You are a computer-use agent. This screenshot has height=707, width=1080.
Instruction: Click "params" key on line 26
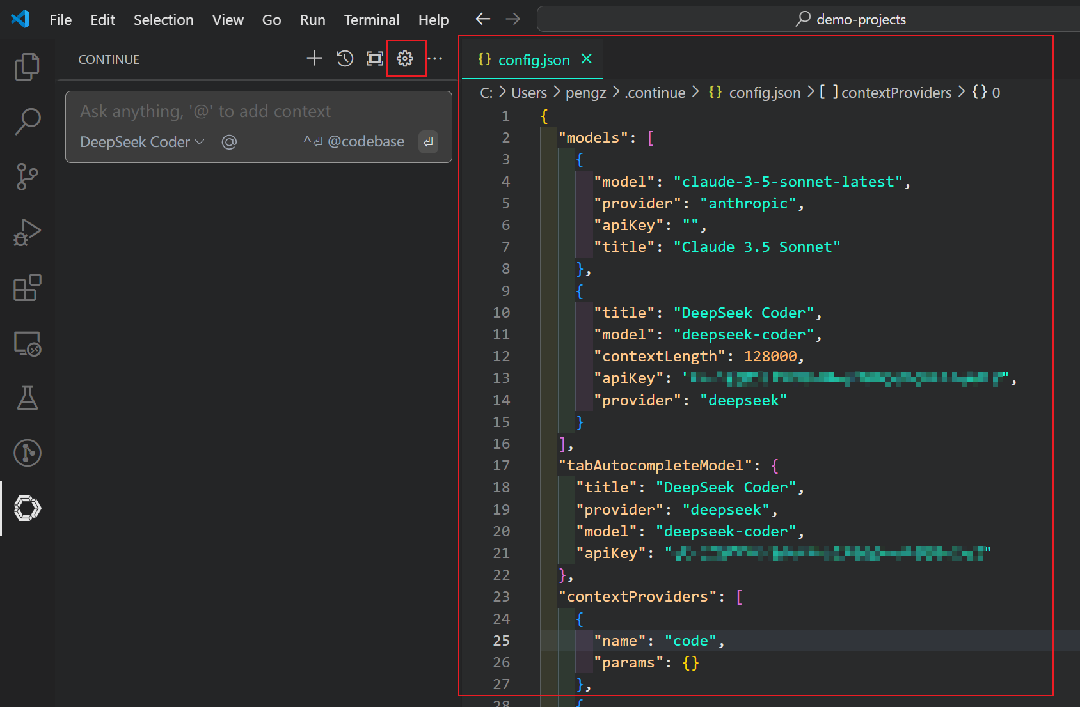(x=629, y=662)
